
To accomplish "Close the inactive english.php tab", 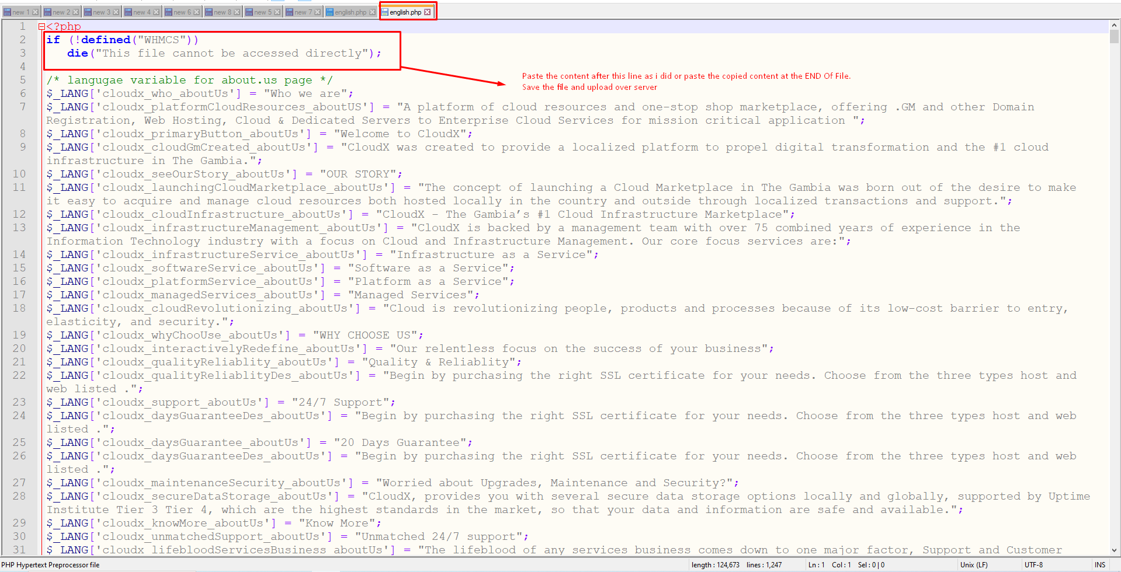I will 373,12.
